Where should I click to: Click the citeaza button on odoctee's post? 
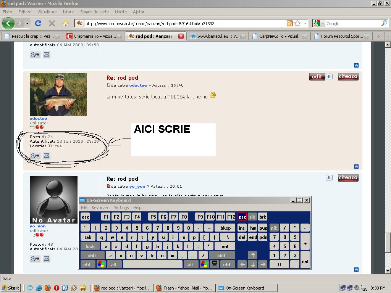[x=348, y=77]
